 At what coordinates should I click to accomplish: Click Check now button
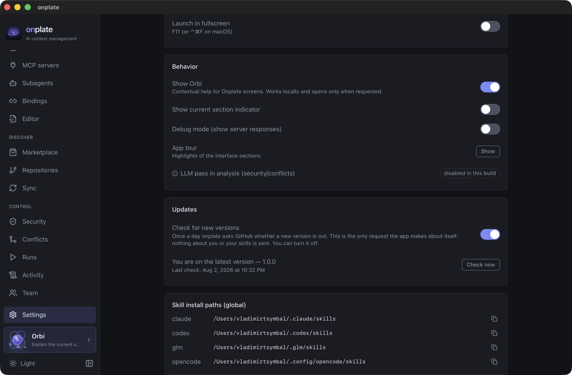tap(481, 265)
